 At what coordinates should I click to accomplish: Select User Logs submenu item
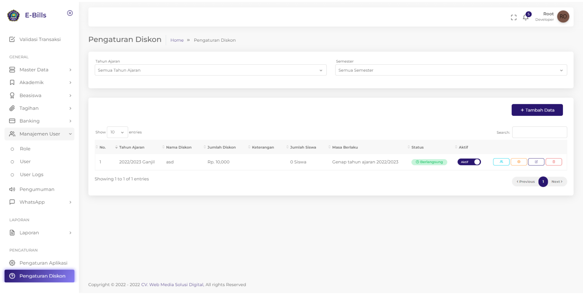coord(31,174)
